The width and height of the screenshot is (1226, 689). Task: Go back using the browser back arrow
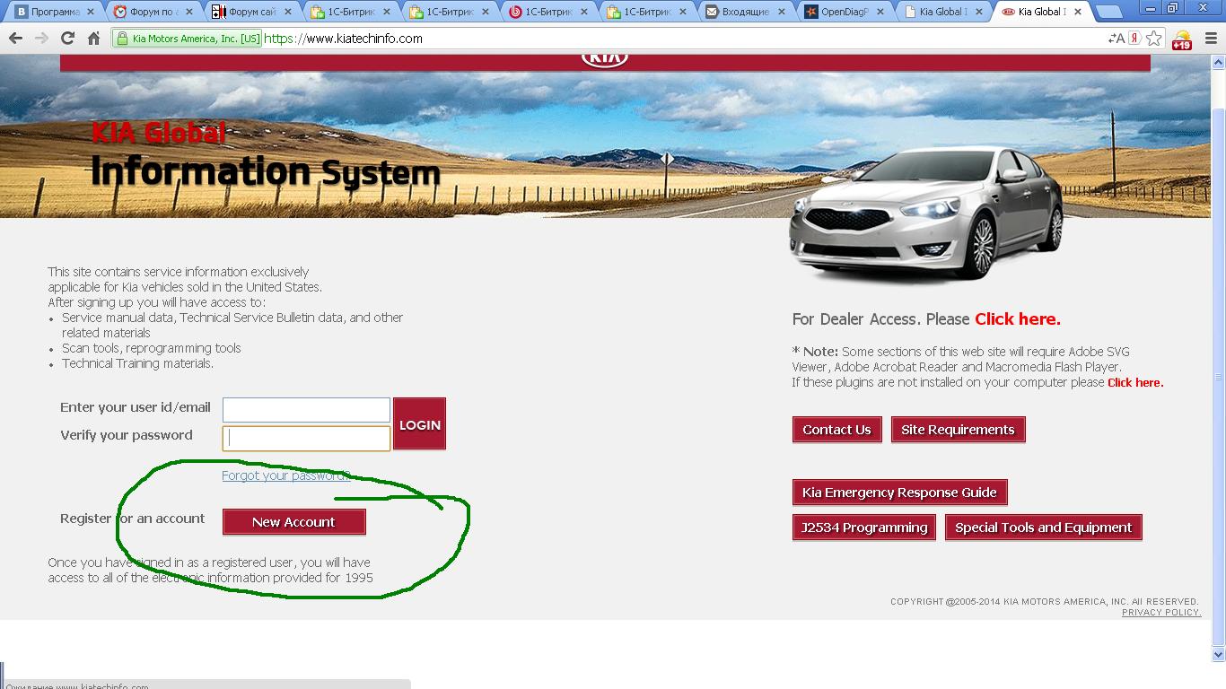[15, 39]
